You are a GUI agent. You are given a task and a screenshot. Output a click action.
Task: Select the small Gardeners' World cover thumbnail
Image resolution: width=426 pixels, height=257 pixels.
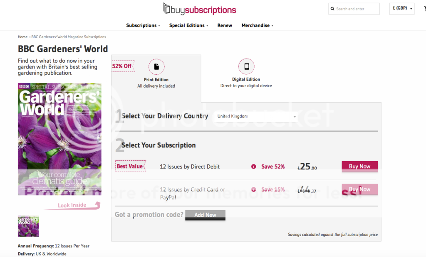pyautogui.click(x=28, y=226)
